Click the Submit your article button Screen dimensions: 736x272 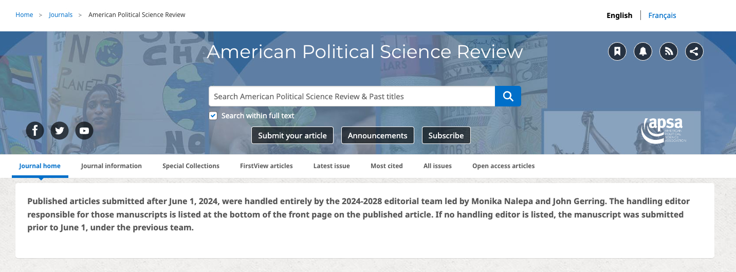(292, 135)
